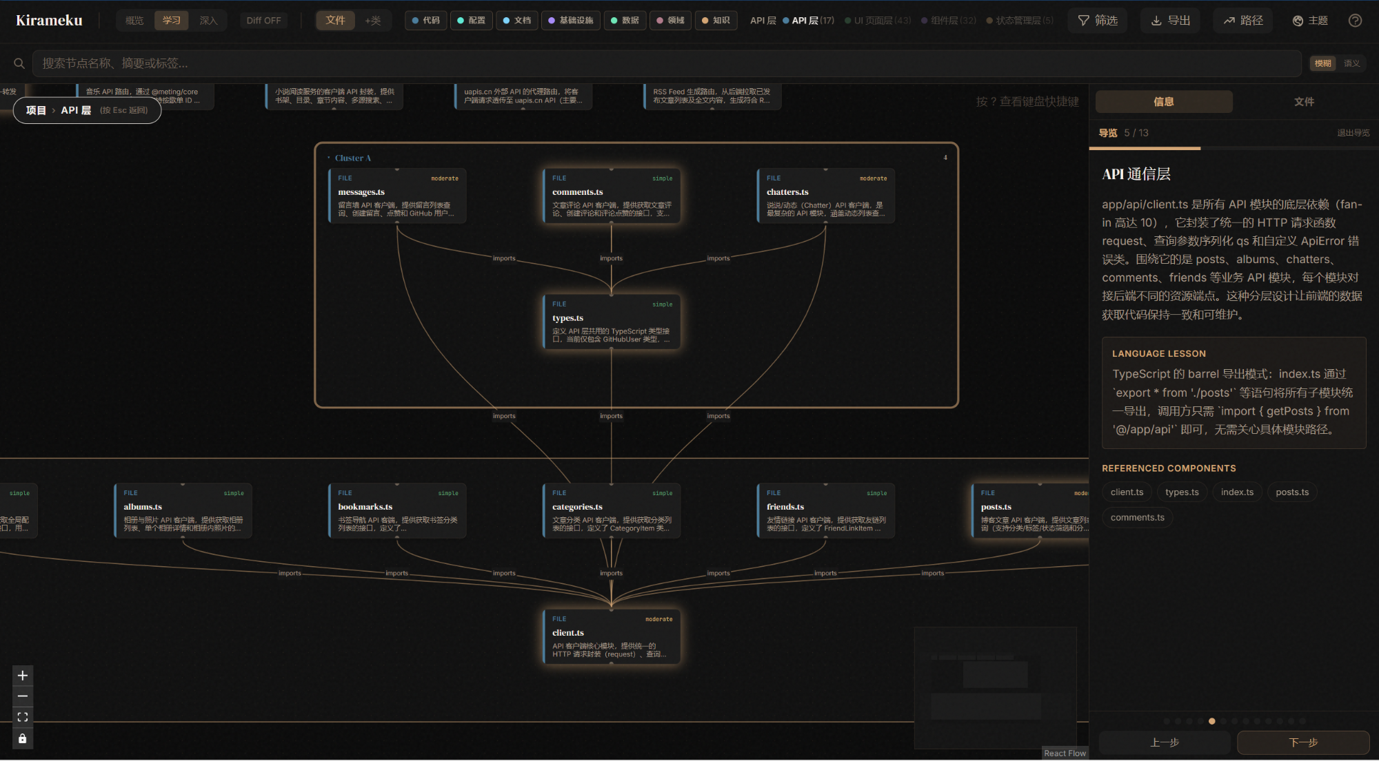Toggle the 数据 category filter

(625, 21)
